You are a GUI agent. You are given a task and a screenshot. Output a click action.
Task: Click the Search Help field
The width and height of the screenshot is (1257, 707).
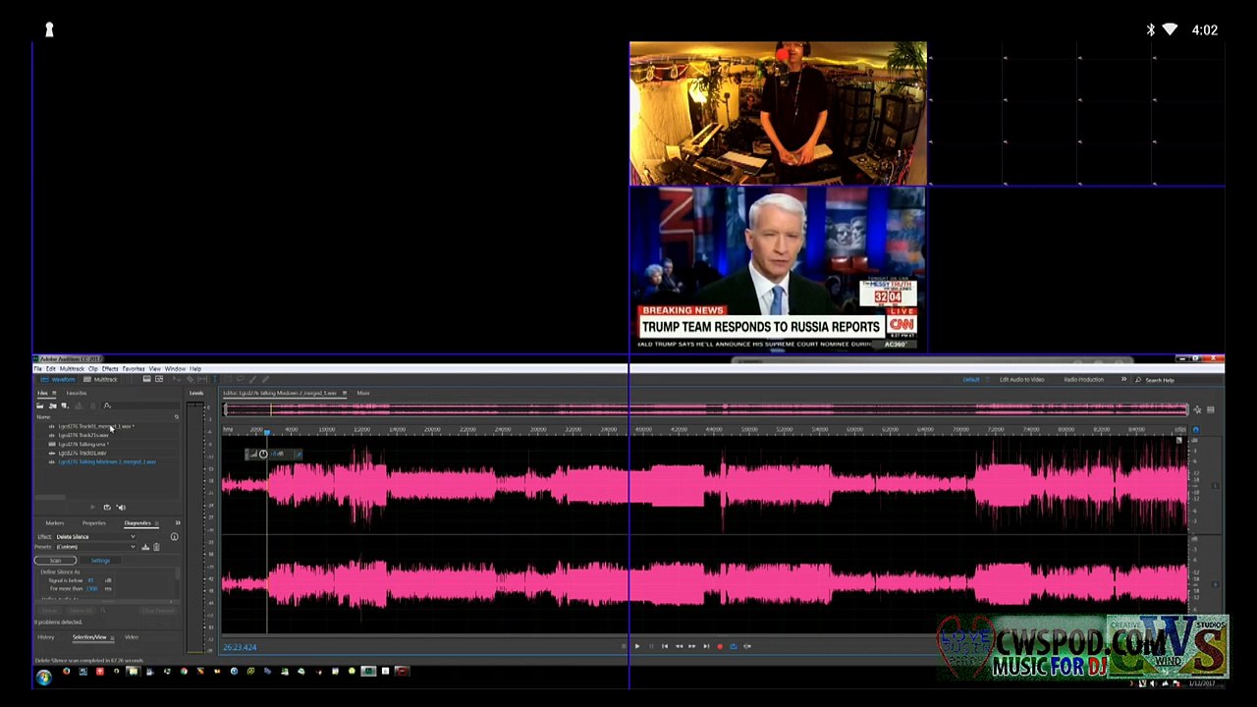1178,380
